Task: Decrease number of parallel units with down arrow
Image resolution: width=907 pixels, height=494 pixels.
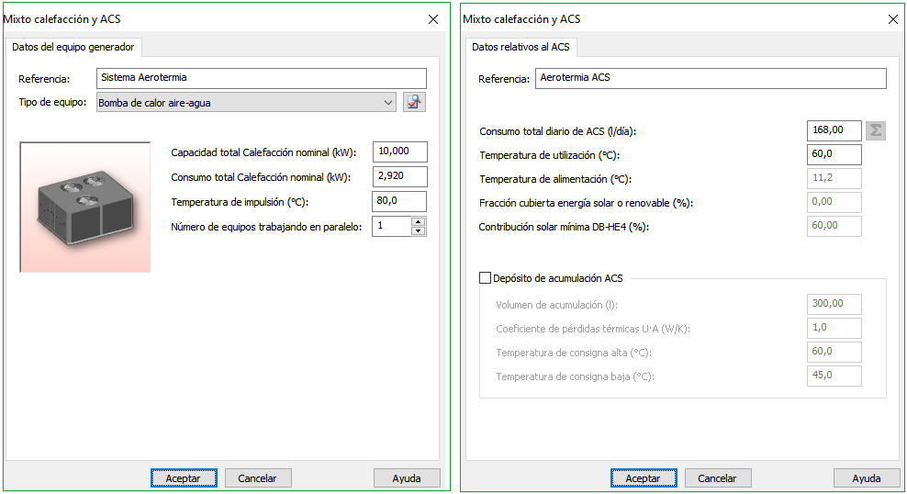Action: [x=419, y=230]
